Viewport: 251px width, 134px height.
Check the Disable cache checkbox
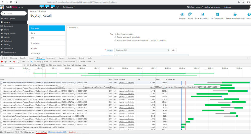click(x=64, y=61)
